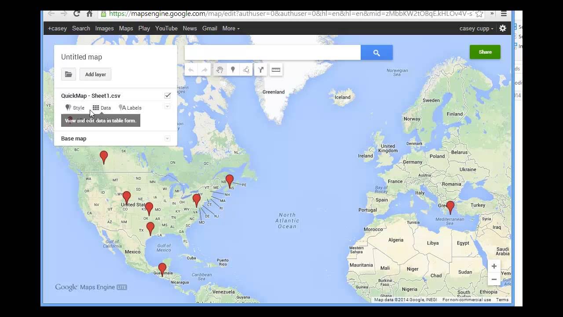Viewport: 563px width, 317px height.
Task: Open the Style tab of layer
Action: (75, 108)
